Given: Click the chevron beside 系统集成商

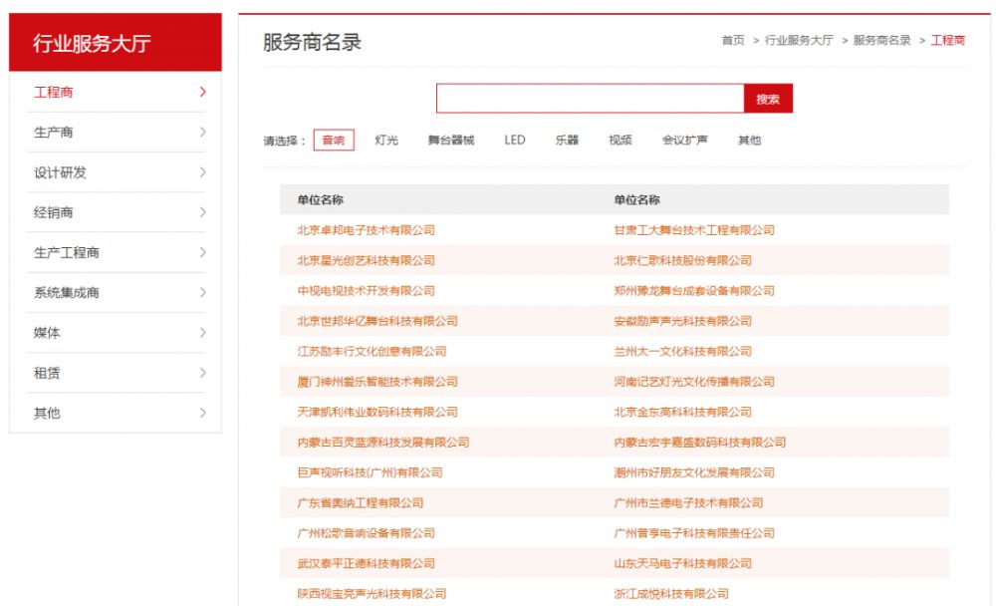Looking at the screenshot, I should (202, 292).
